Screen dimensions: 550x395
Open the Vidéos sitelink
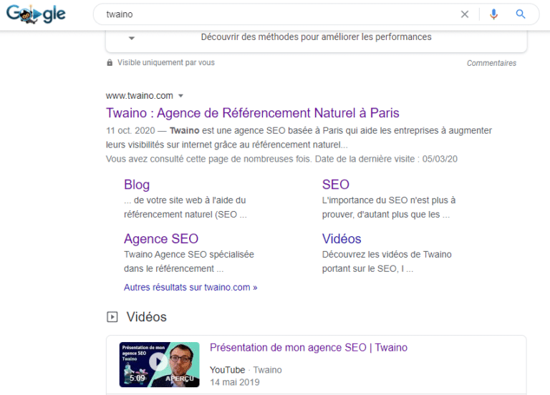pos(342,239)
